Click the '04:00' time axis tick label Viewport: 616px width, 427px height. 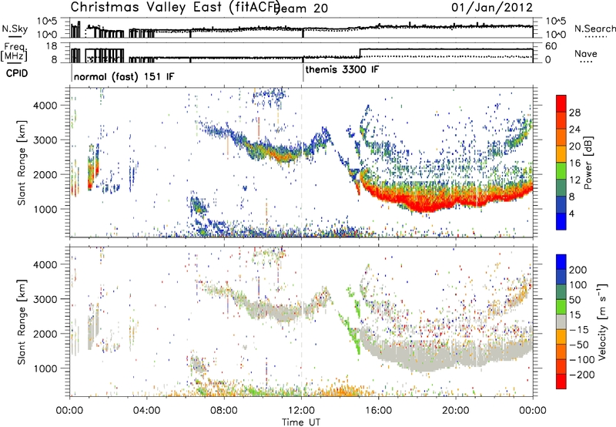pos(147,411)
